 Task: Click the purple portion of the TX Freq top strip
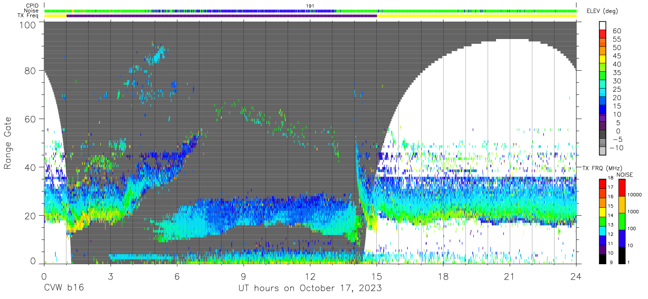222,16
